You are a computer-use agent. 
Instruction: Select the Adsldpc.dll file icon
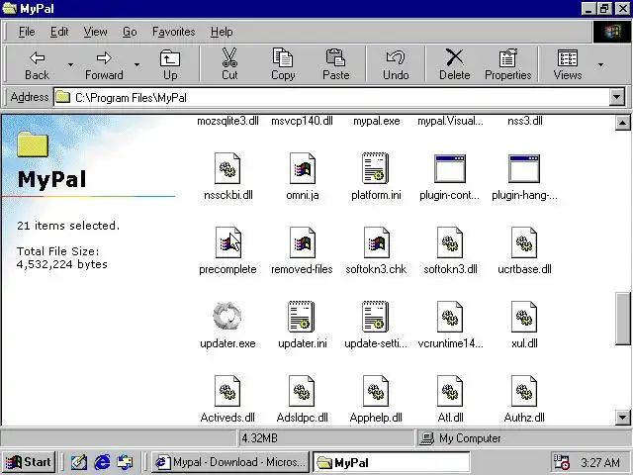(302, 391)
